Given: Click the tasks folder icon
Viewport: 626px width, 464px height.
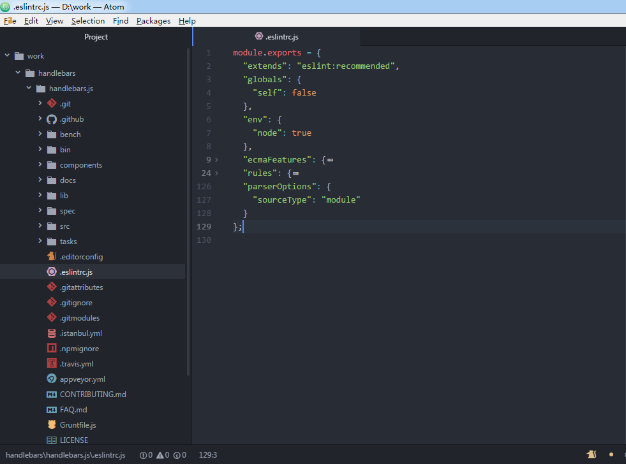Looking at the screenshot, I should 52,242.
